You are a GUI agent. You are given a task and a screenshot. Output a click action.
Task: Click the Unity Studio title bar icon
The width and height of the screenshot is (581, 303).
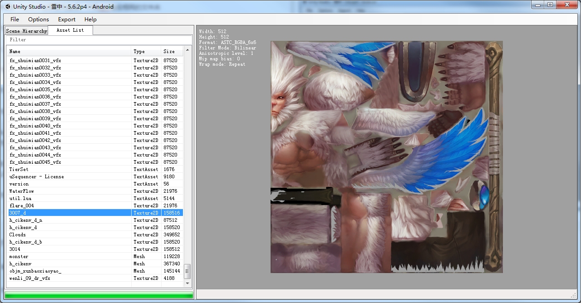8,7
